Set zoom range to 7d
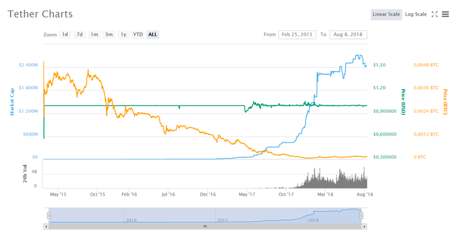The height and width of the screenshot is (232, 471). pyautogui.click(x=79, y=34)
